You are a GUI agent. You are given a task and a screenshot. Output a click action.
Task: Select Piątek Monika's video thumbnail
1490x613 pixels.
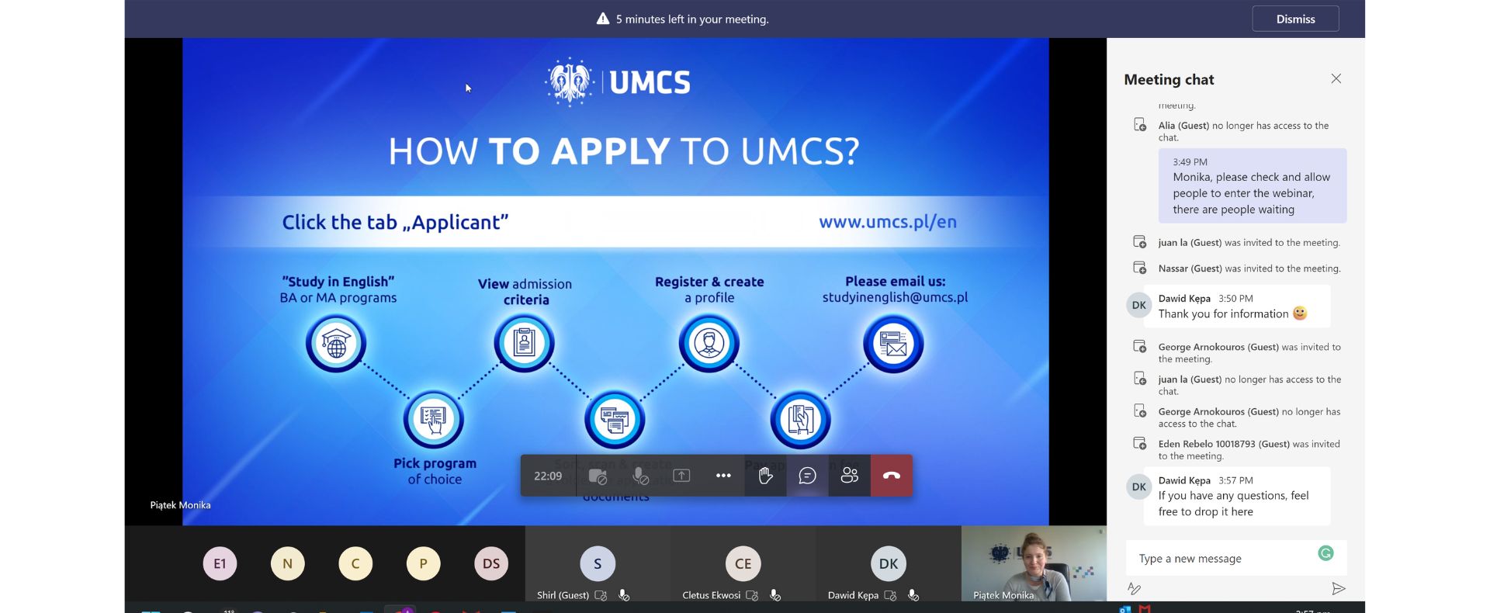pos(1033,563)
